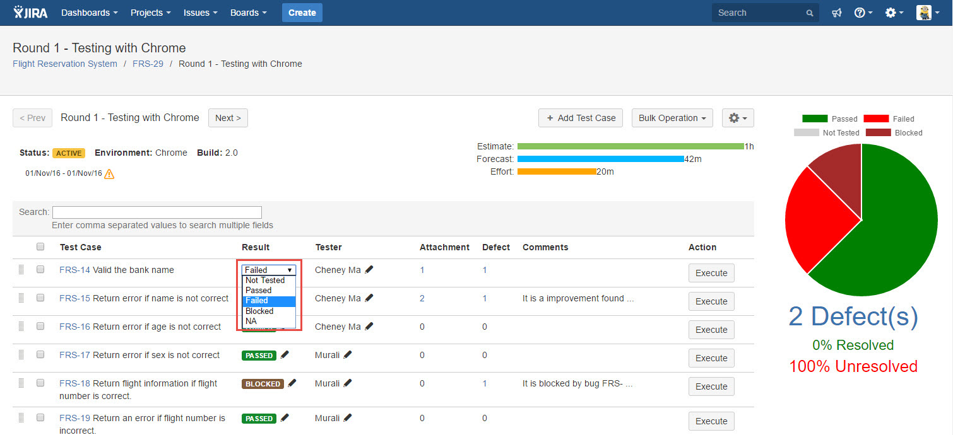Click the pencil icon next to Murali for FRS-17
The height and width of the screenshot is (435, 953).
(x=348, y=355)
